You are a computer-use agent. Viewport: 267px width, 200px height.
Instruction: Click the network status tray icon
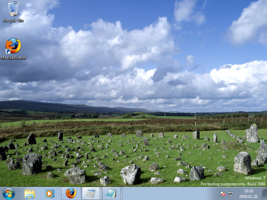coord(231,194)
